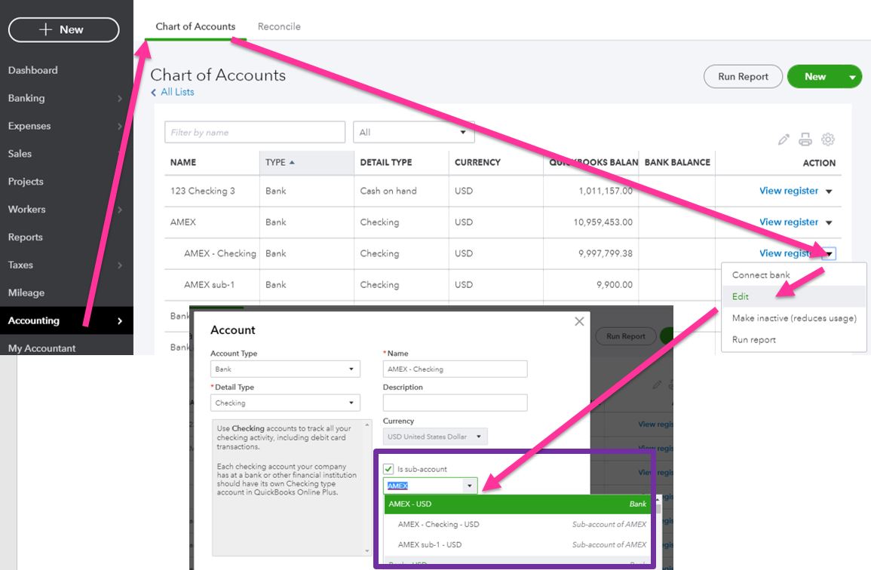Expand the green New button dropdown arrow
Image resolution: width=871 pixels, height=570 pixels.
click(852, 77)
